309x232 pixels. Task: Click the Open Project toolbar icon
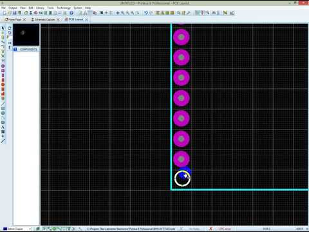pos(10,13)
